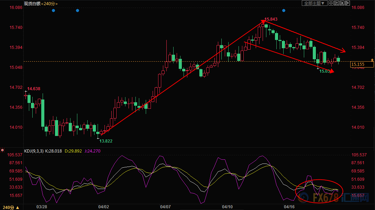Click the rightmost chart shift icon
The height and width of the screenshot is (210, 375).
click(x=348, y=3)
